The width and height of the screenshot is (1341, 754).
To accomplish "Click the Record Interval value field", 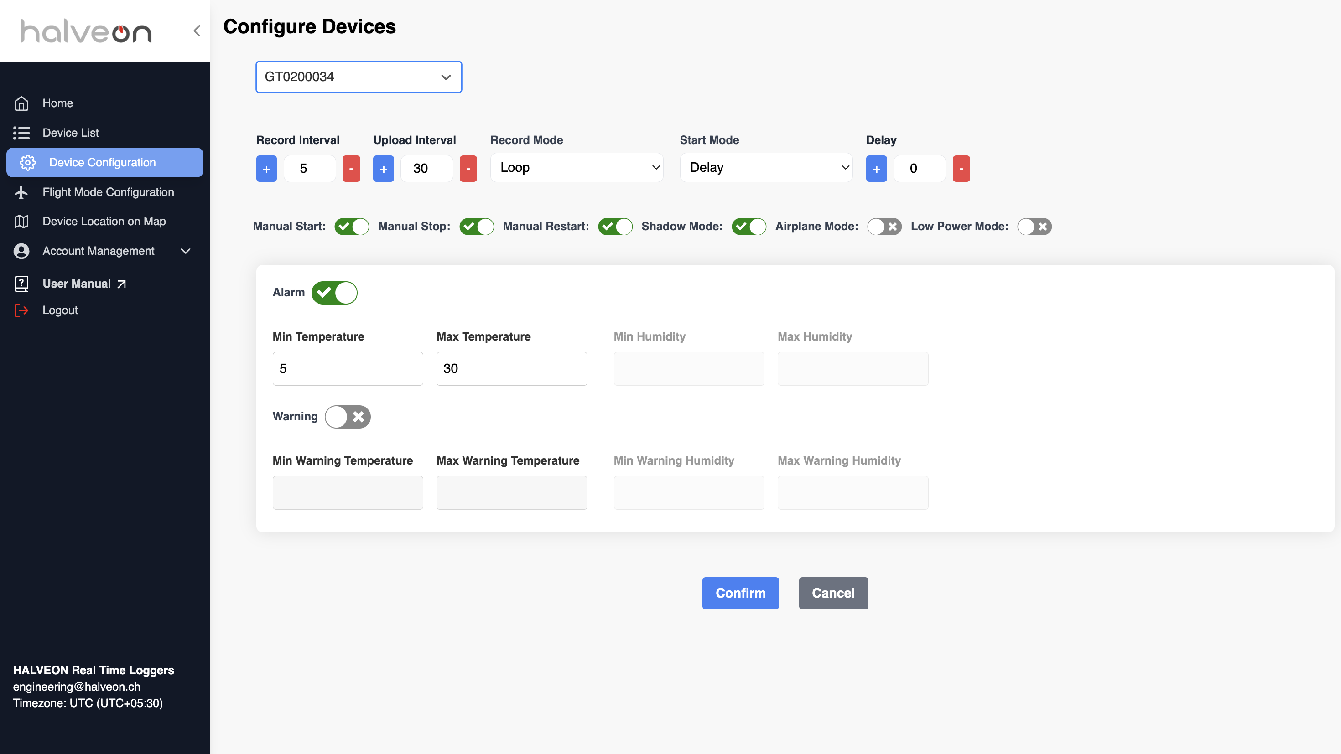I will (x=310, y=169).
